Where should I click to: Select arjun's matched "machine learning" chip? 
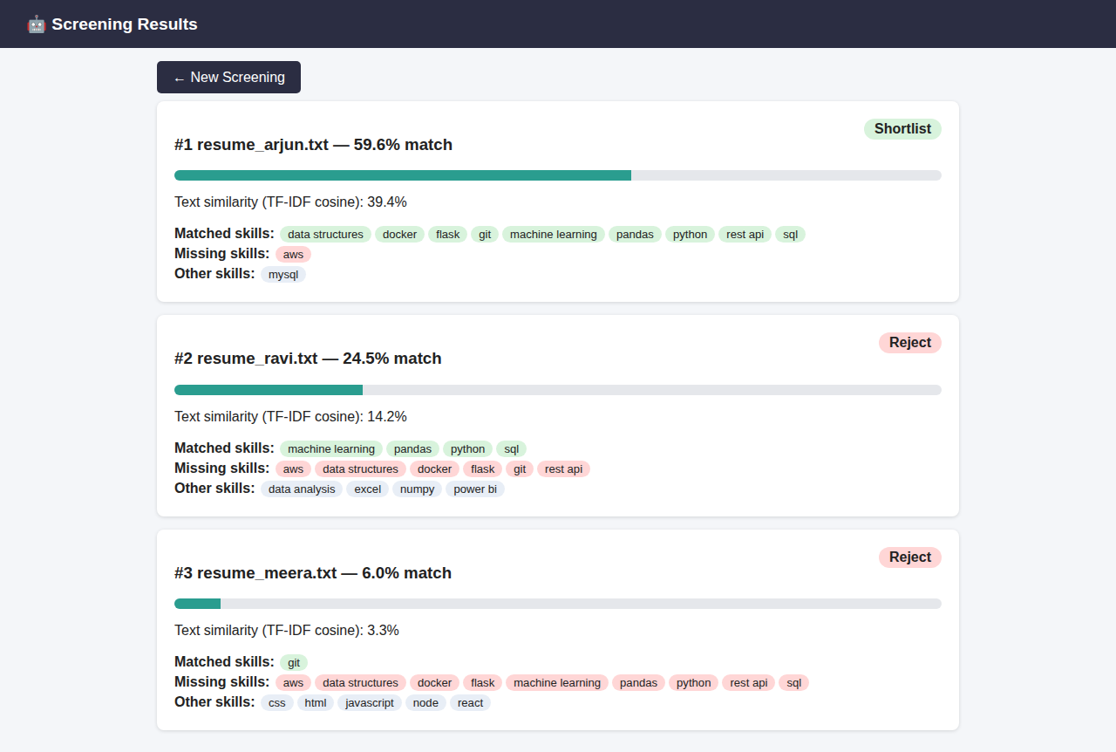[554, 235]
